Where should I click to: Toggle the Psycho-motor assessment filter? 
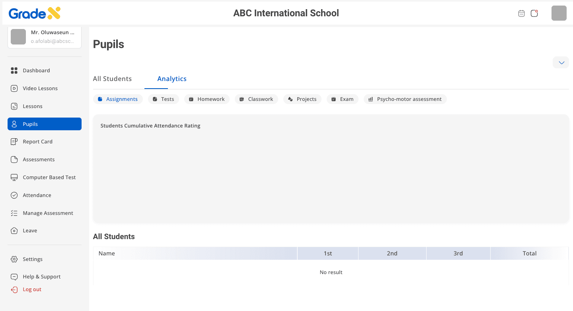tap(405, 99)
